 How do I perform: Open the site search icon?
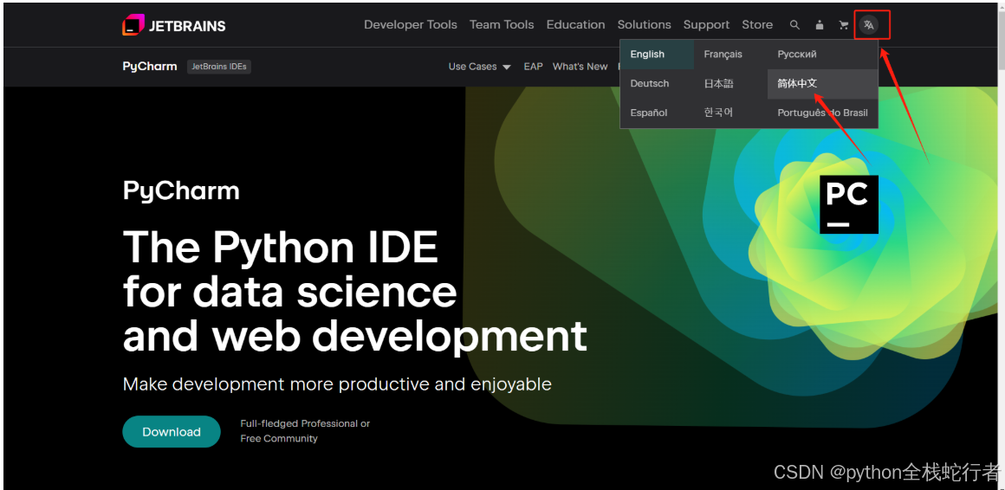coord(794,25)
